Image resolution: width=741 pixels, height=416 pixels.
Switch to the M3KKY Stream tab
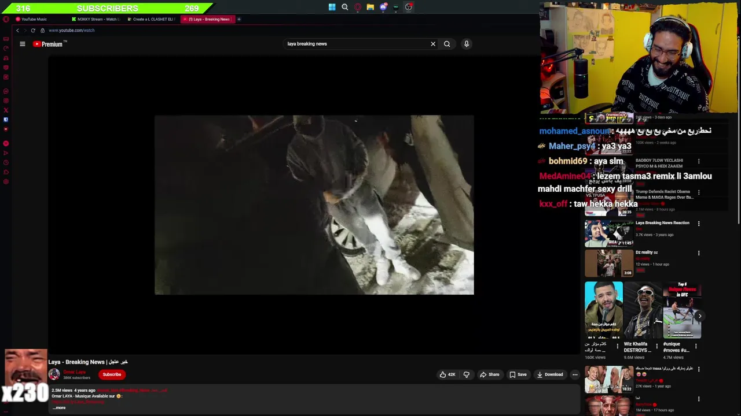pos(96,19)
